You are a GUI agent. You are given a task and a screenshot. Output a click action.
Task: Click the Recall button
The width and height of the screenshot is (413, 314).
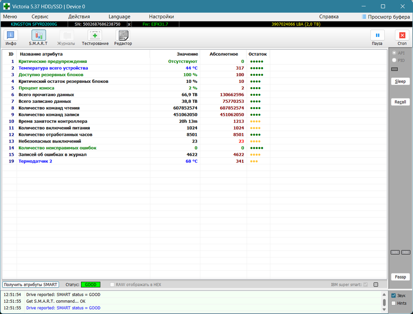pos(400,102)
